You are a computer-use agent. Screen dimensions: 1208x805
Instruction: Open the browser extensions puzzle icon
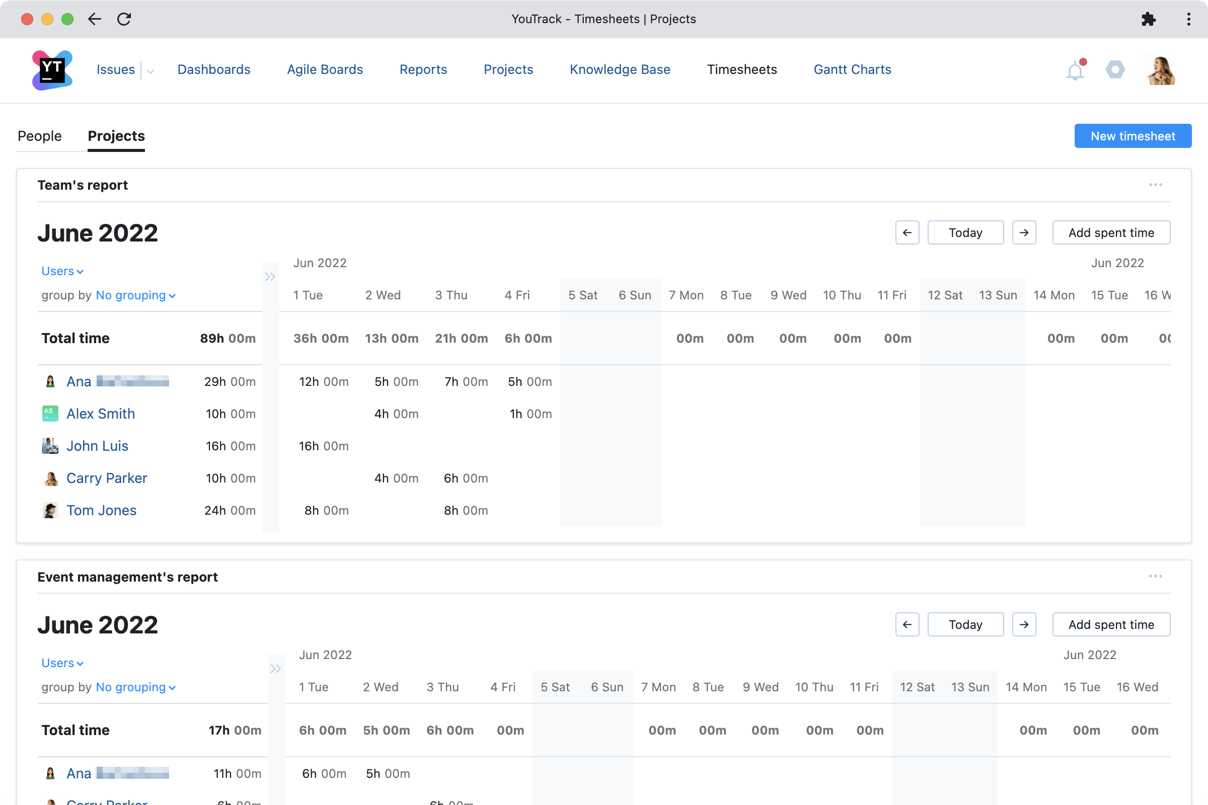pos(1149,19)
